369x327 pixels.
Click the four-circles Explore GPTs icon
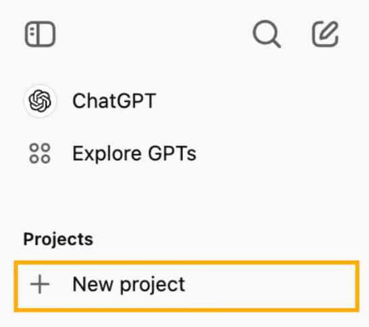click(40, 154)
